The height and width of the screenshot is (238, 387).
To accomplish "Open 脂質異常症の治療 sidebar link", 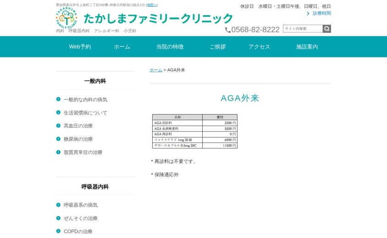I will coord(83,153).
